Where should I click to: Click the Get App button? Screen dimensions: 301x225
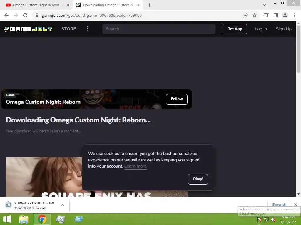click(x=235, y=29)
